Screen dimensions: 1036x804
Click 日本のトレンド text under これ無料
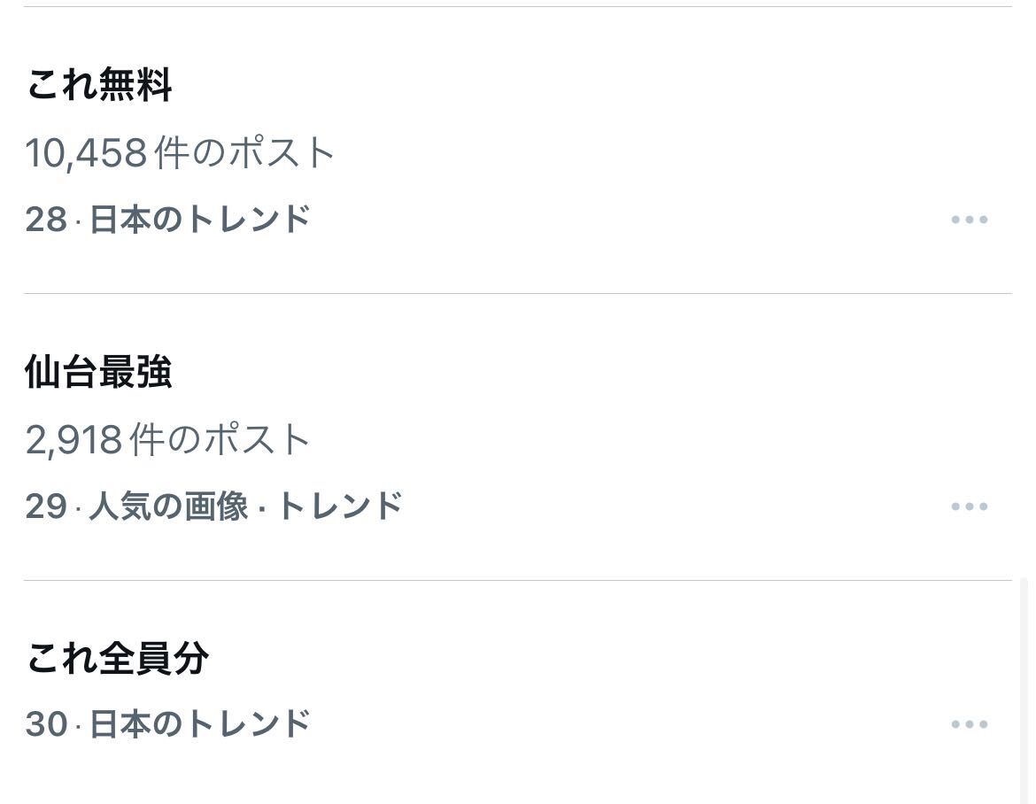[199, 220]
